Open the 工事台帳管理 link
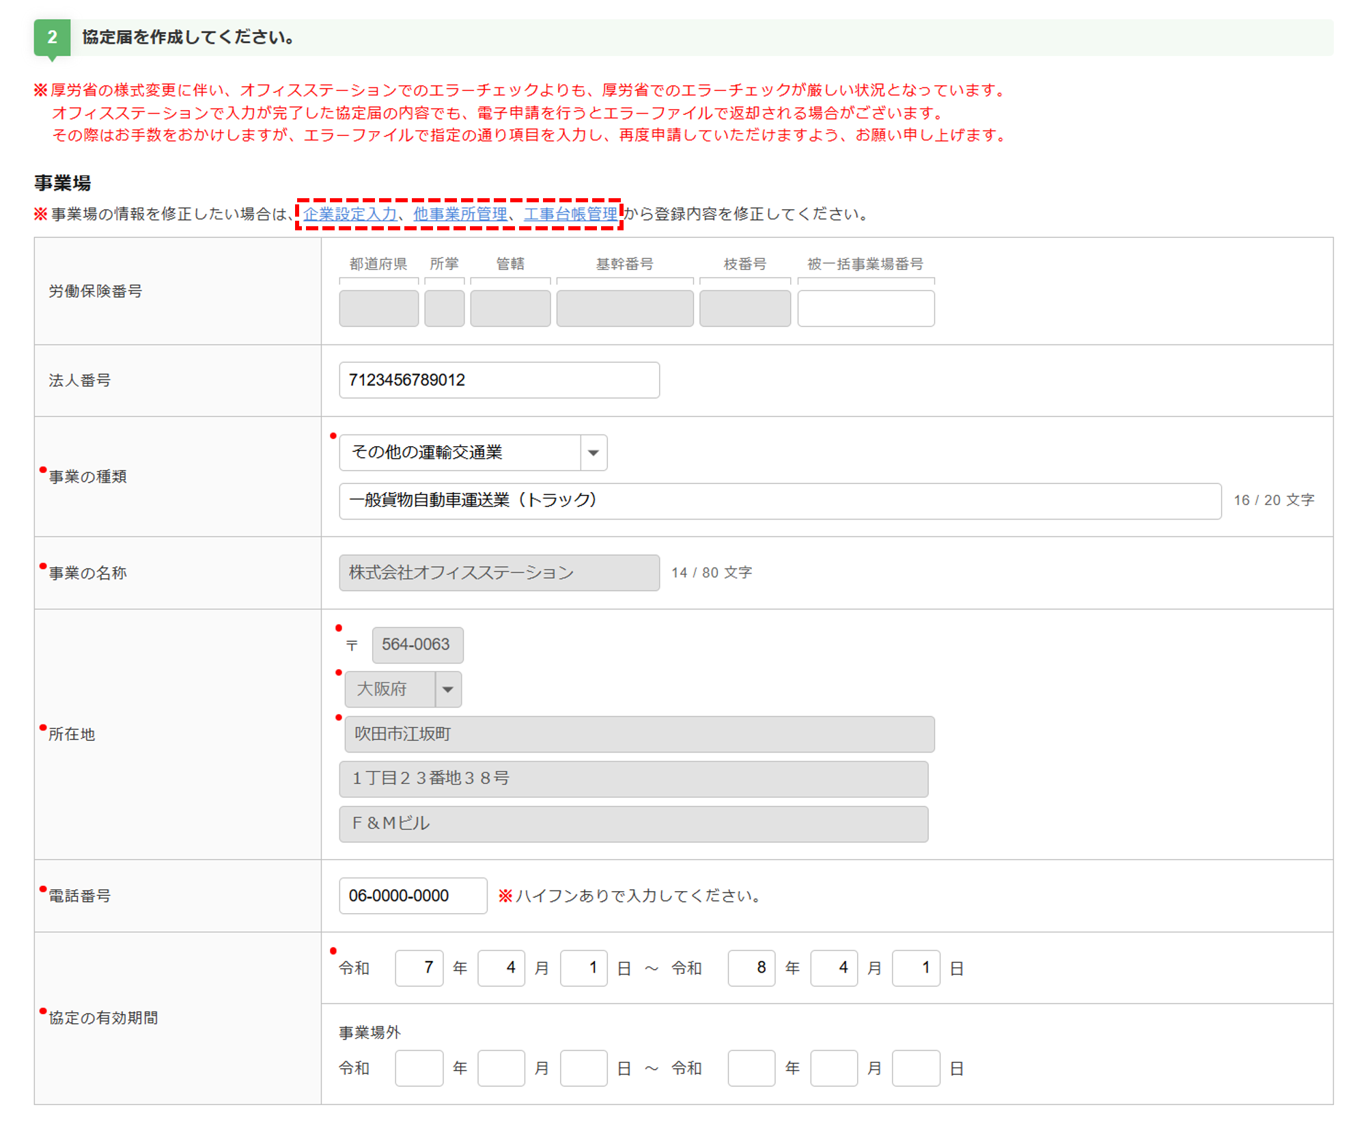 [570, 214]
